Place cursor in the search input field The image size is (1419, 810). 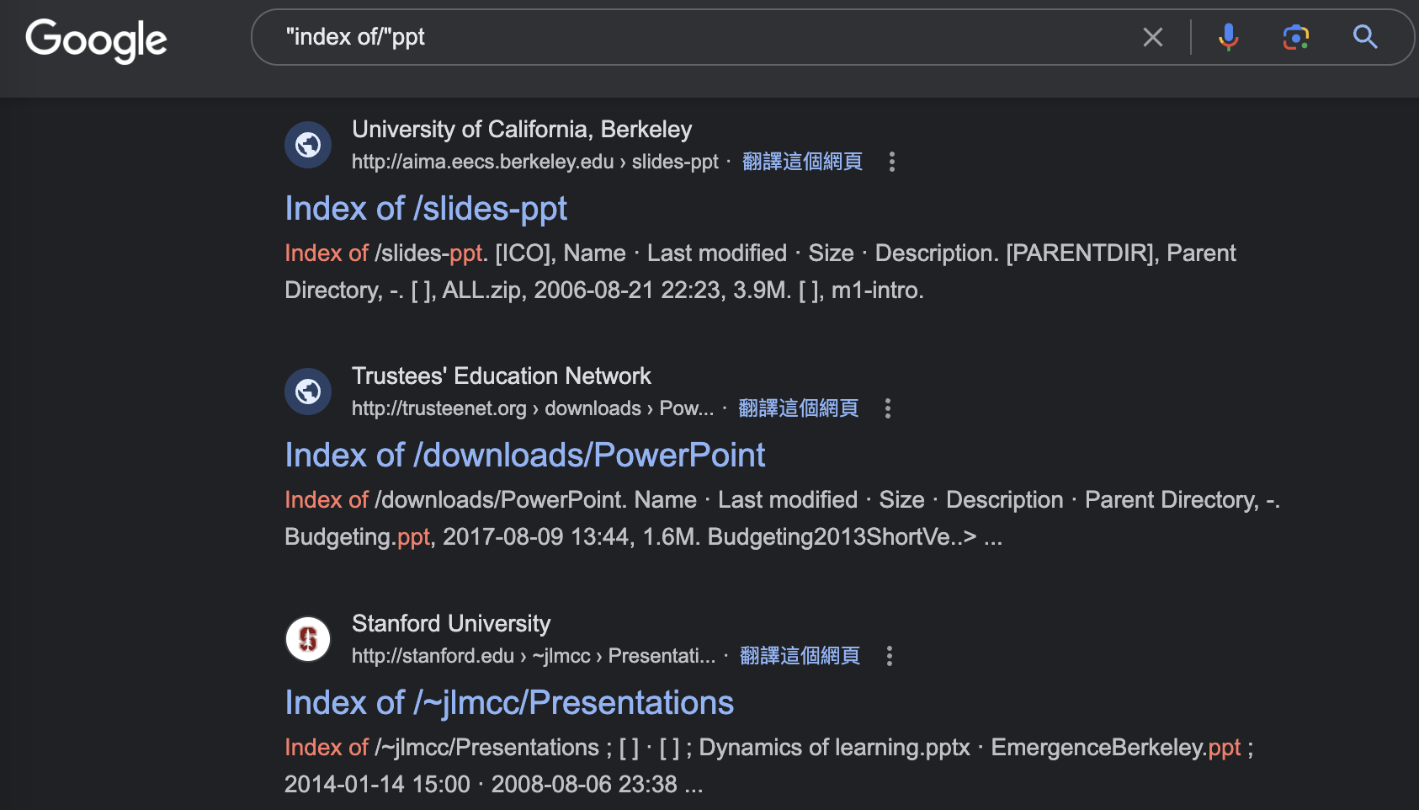point(673,37)
